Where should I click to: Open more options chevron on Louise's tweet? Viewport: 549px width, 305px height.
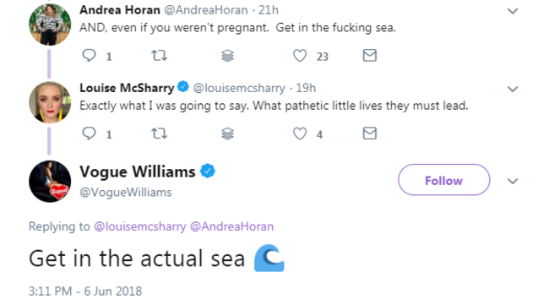click(513, 89)
